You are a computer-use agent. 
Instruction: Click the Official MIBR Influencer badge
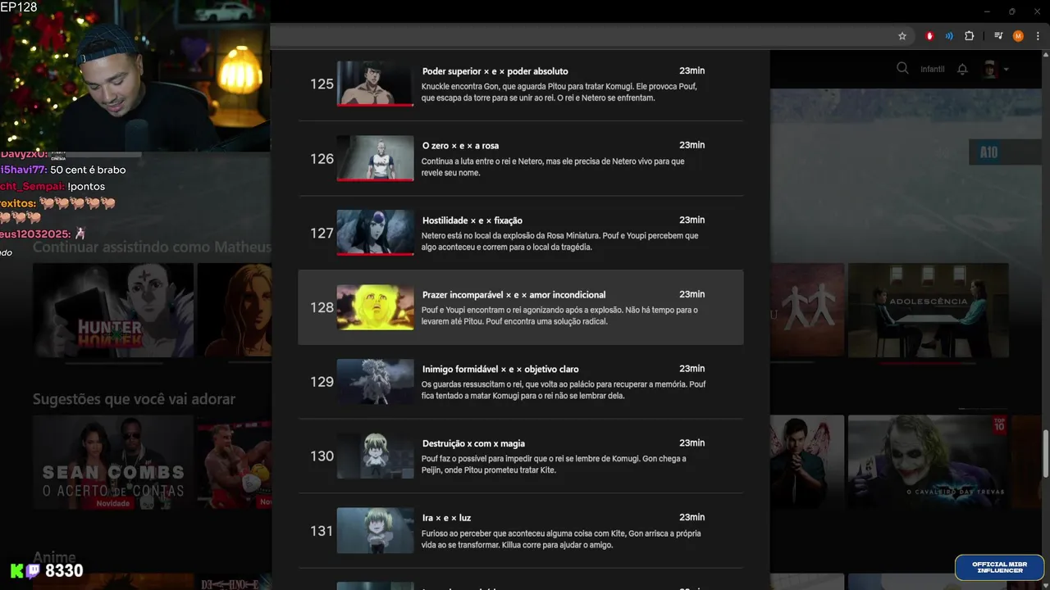pos(999,567)
